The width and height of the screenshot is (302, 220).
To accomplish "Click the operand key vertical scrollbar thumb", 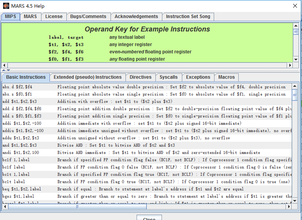I will (x=296, y=31).
